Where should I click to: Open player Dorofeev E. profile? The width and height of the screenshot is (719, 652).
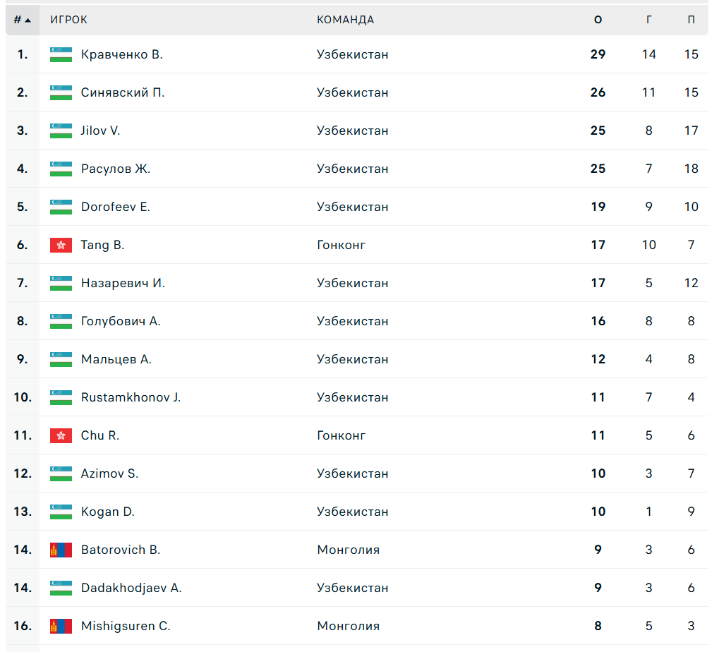115,207
